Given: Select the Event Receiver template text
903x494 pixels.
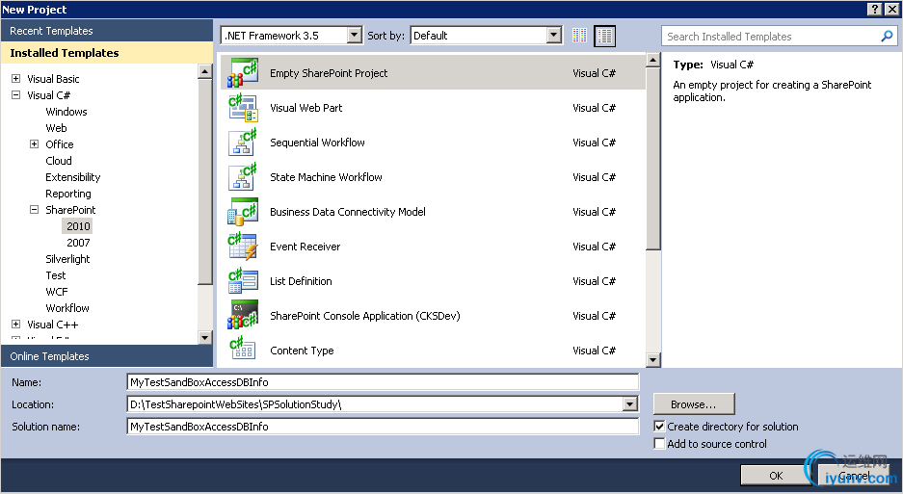Looking at the screenshot, I should coord(305,247).
